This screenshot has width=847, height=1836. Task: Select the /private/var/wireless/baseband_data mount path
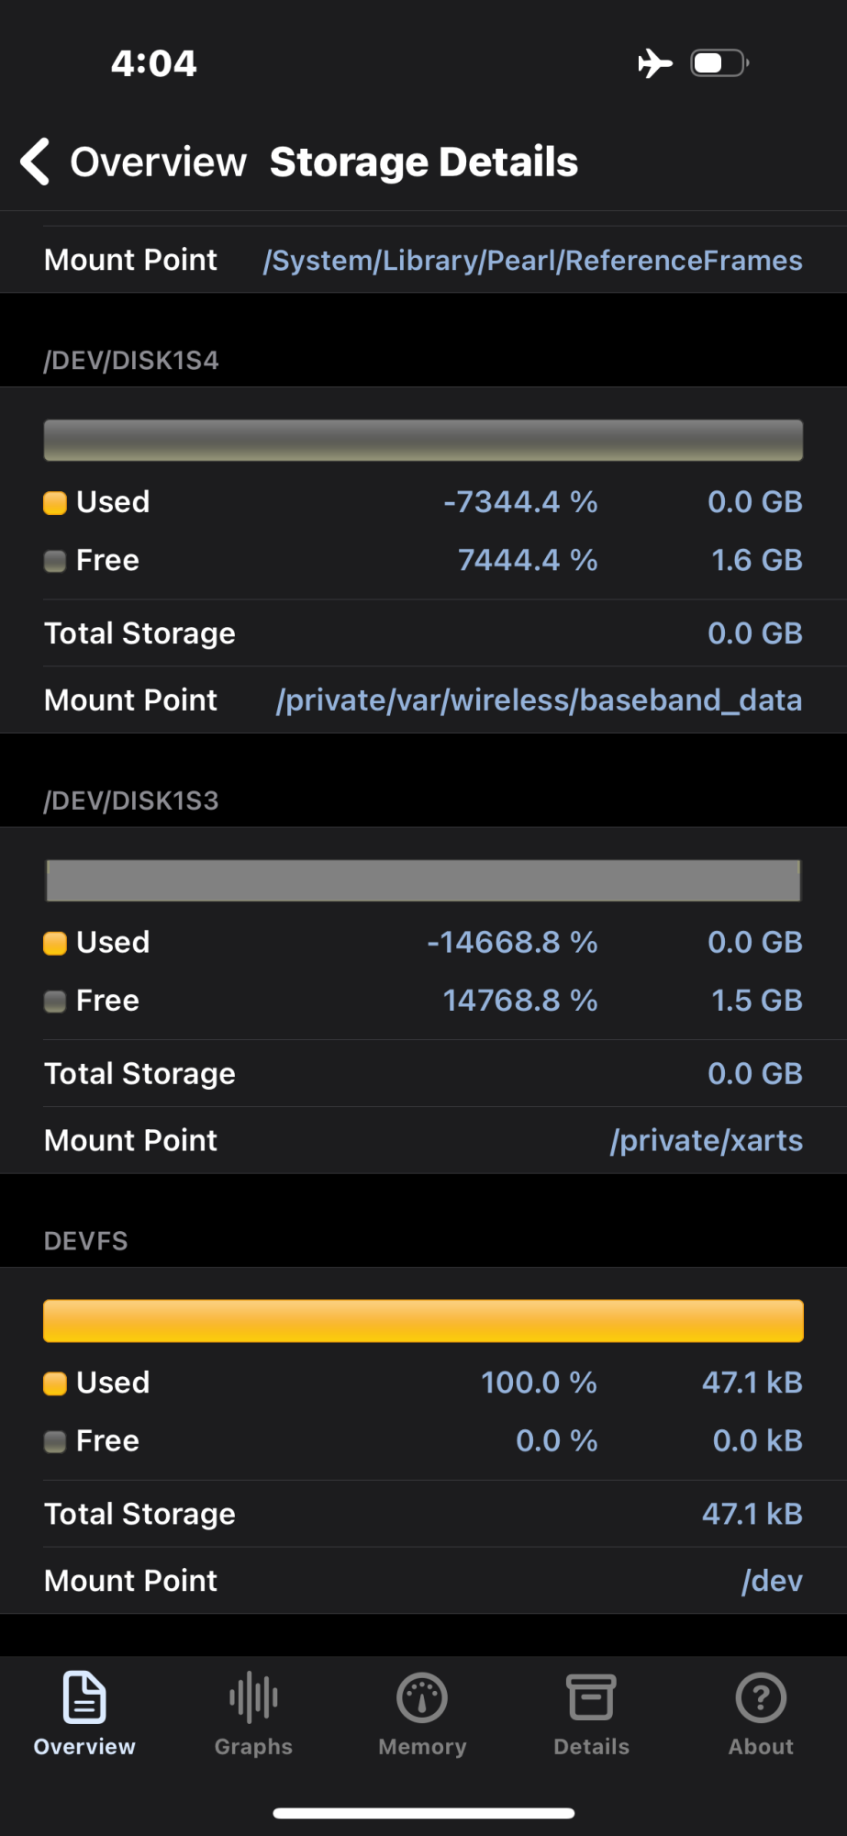tap(539, 700)
